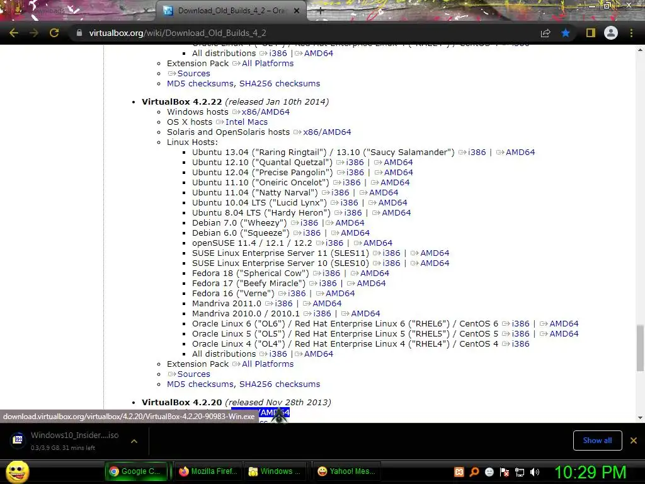Screen dimensions: 645x484
Task: Download Ubuntu 10.04 LTS Lucid Lynx AMD64
Action: tap(392, 203)
